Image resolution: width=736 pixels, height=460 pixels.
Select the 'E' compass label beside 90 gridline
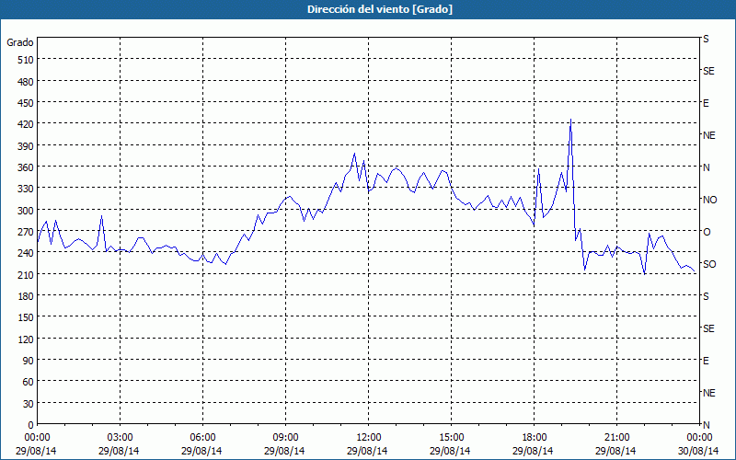pyautogui.click(x=706, y=361)
